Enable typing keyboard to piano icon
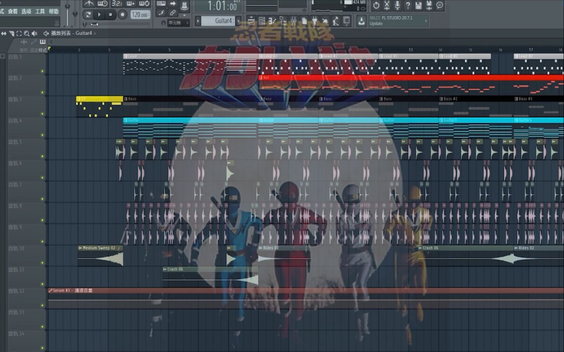The height and width of the screenshot is (352, 564). 161,3
